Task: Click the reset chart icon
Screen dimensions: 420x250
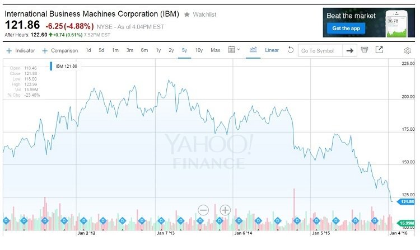Action: coord(290,50)
